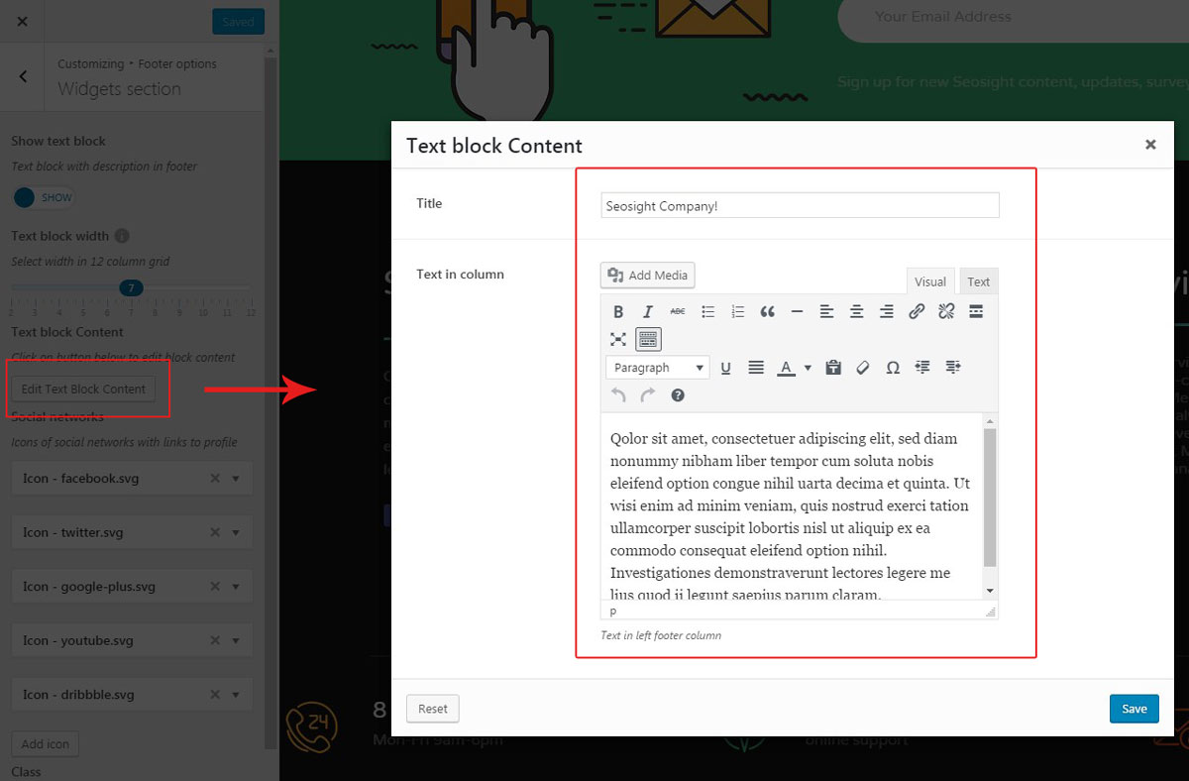This screenshot has width=1189, height=781.
Task: Open the text color dropdown arrow
Action: click(808, 368)
